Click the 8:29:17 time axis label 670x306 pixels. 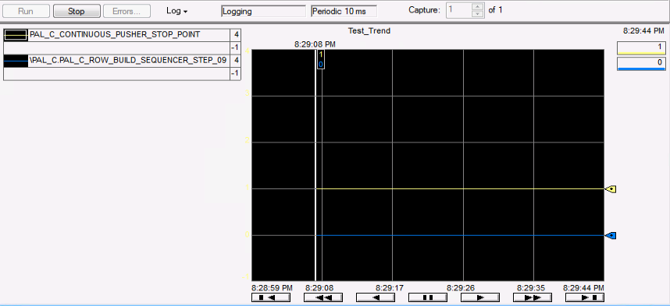coord(389,287)
